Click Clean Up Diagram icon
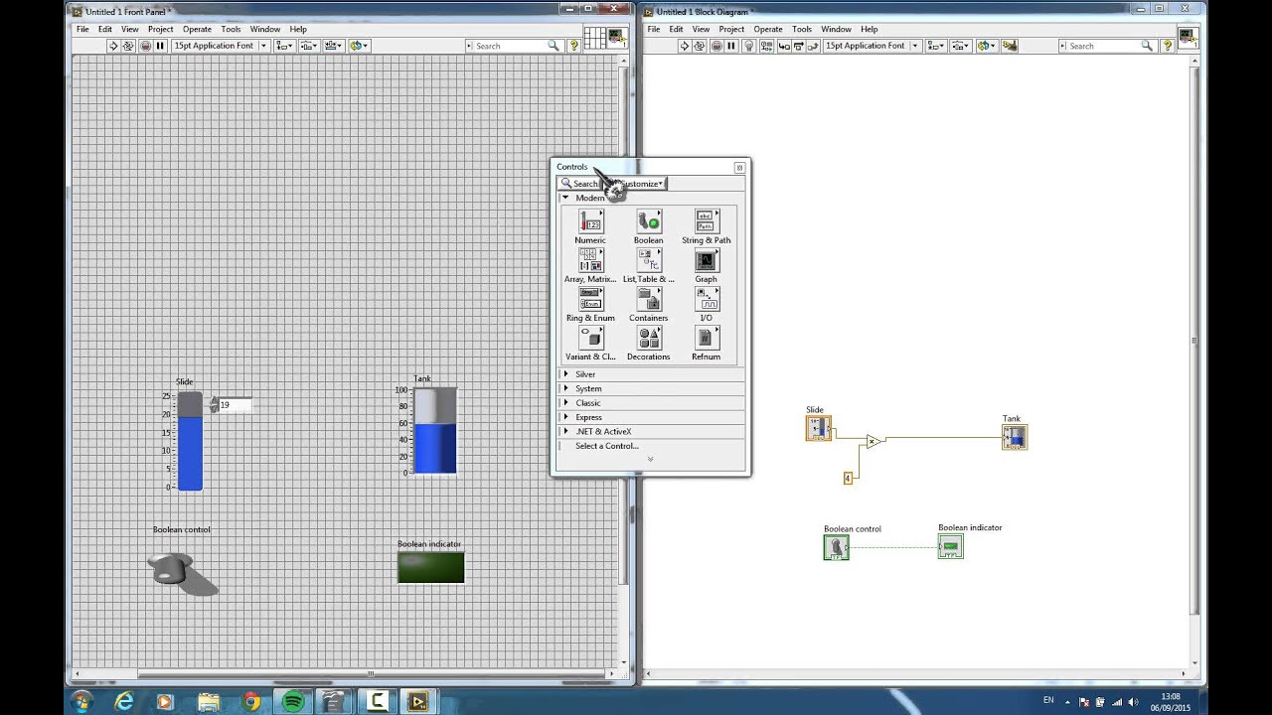 pyautogui.click(x=1012, y=46)
